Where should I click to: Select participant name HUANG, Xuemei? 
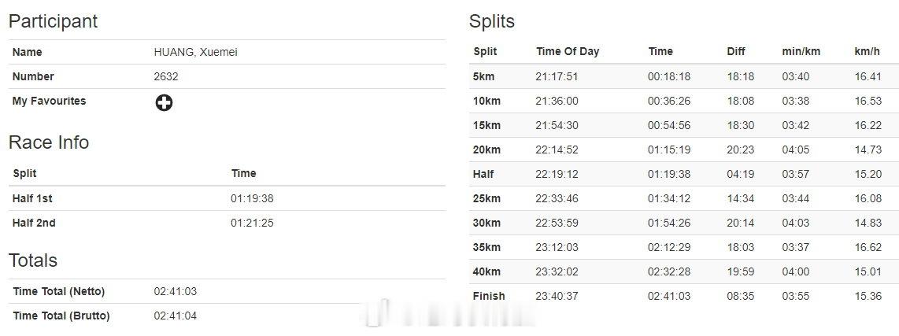coord(195,52)
